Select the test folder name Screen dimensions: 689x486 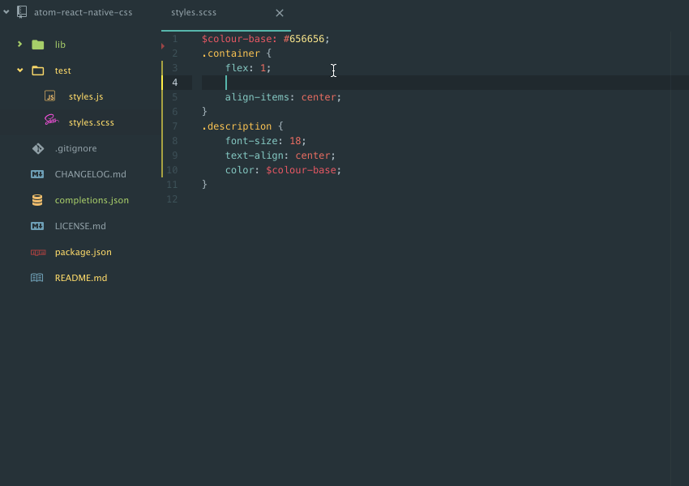(x=63, y=70)
